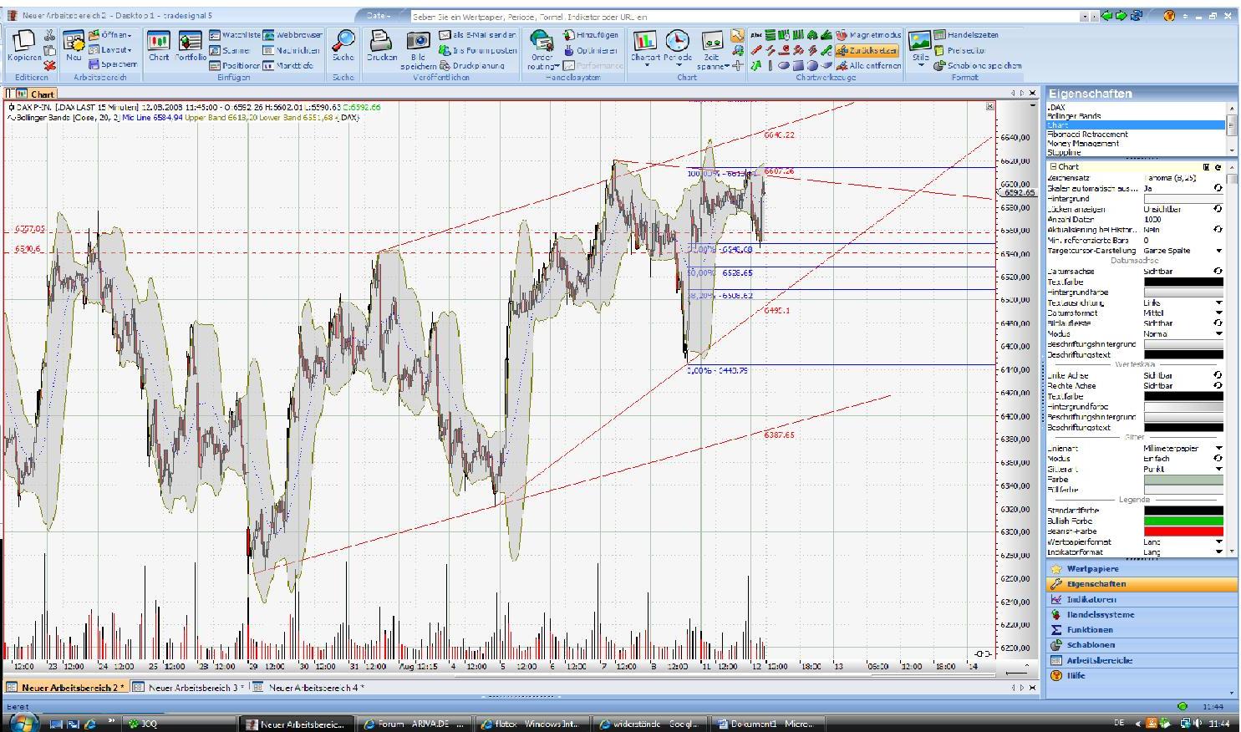1241x732 pixels.
Task: Toggle Datumsachse Sichtbar cycle icon
Action: tap(1218, 272)
